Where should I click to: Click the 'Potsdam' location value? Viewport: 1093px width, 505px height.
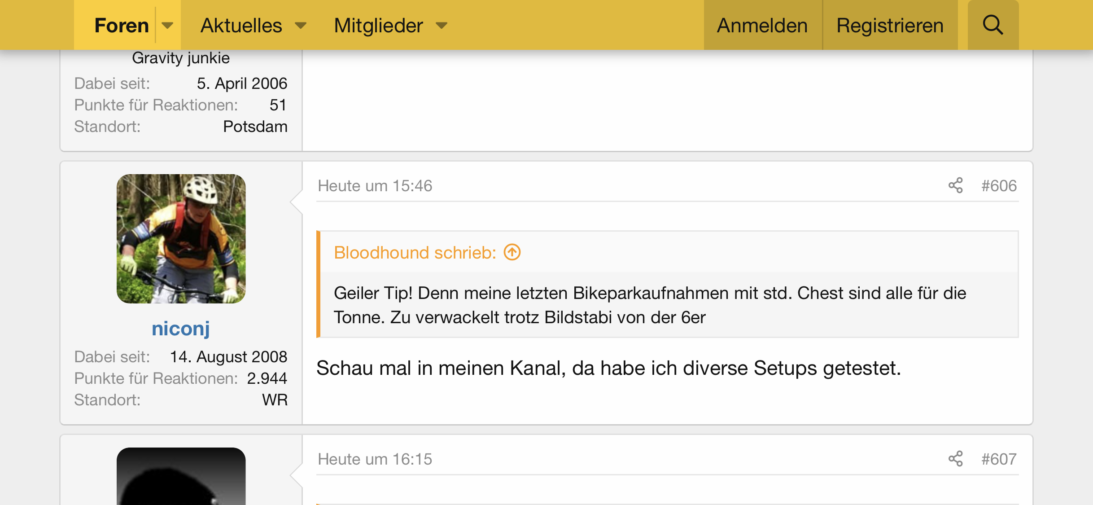tap(255, 127)
